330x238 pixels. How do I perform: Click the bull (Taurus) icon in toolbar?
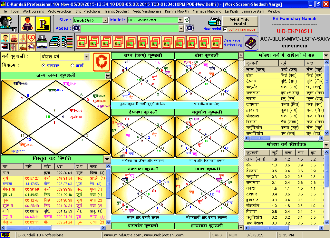[x=23, y=47]
